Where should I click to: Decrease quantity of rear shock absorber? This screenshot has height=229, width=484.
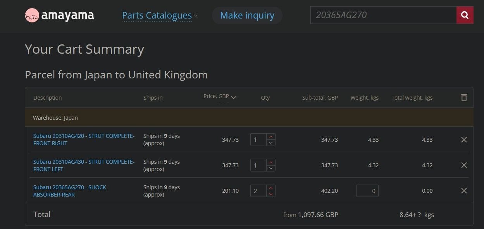pos(271,194)
